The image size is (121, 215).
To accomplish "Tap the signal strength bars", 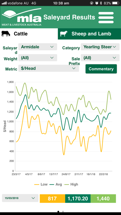I will click(4, 3).
